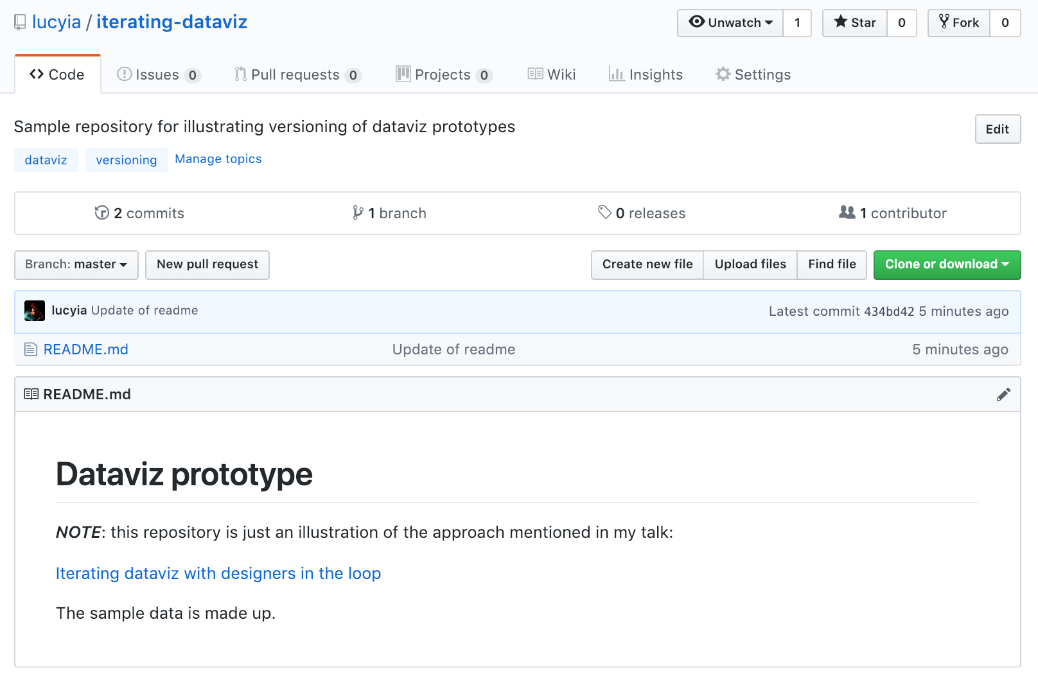The width and height of the screenshot is (1038, 683).
Task: Open the Unwatch dropdown
Action: 730,23
